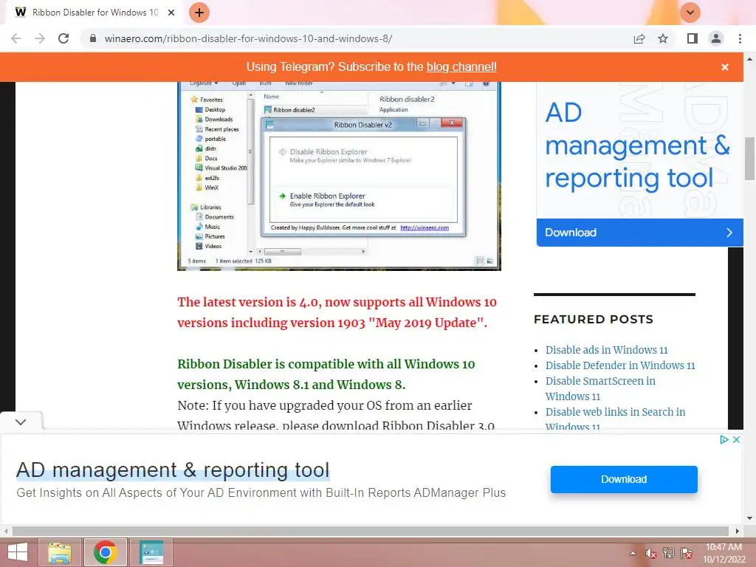
Task: Dismiss the orange Telegram banner
Action: point(725,67)
